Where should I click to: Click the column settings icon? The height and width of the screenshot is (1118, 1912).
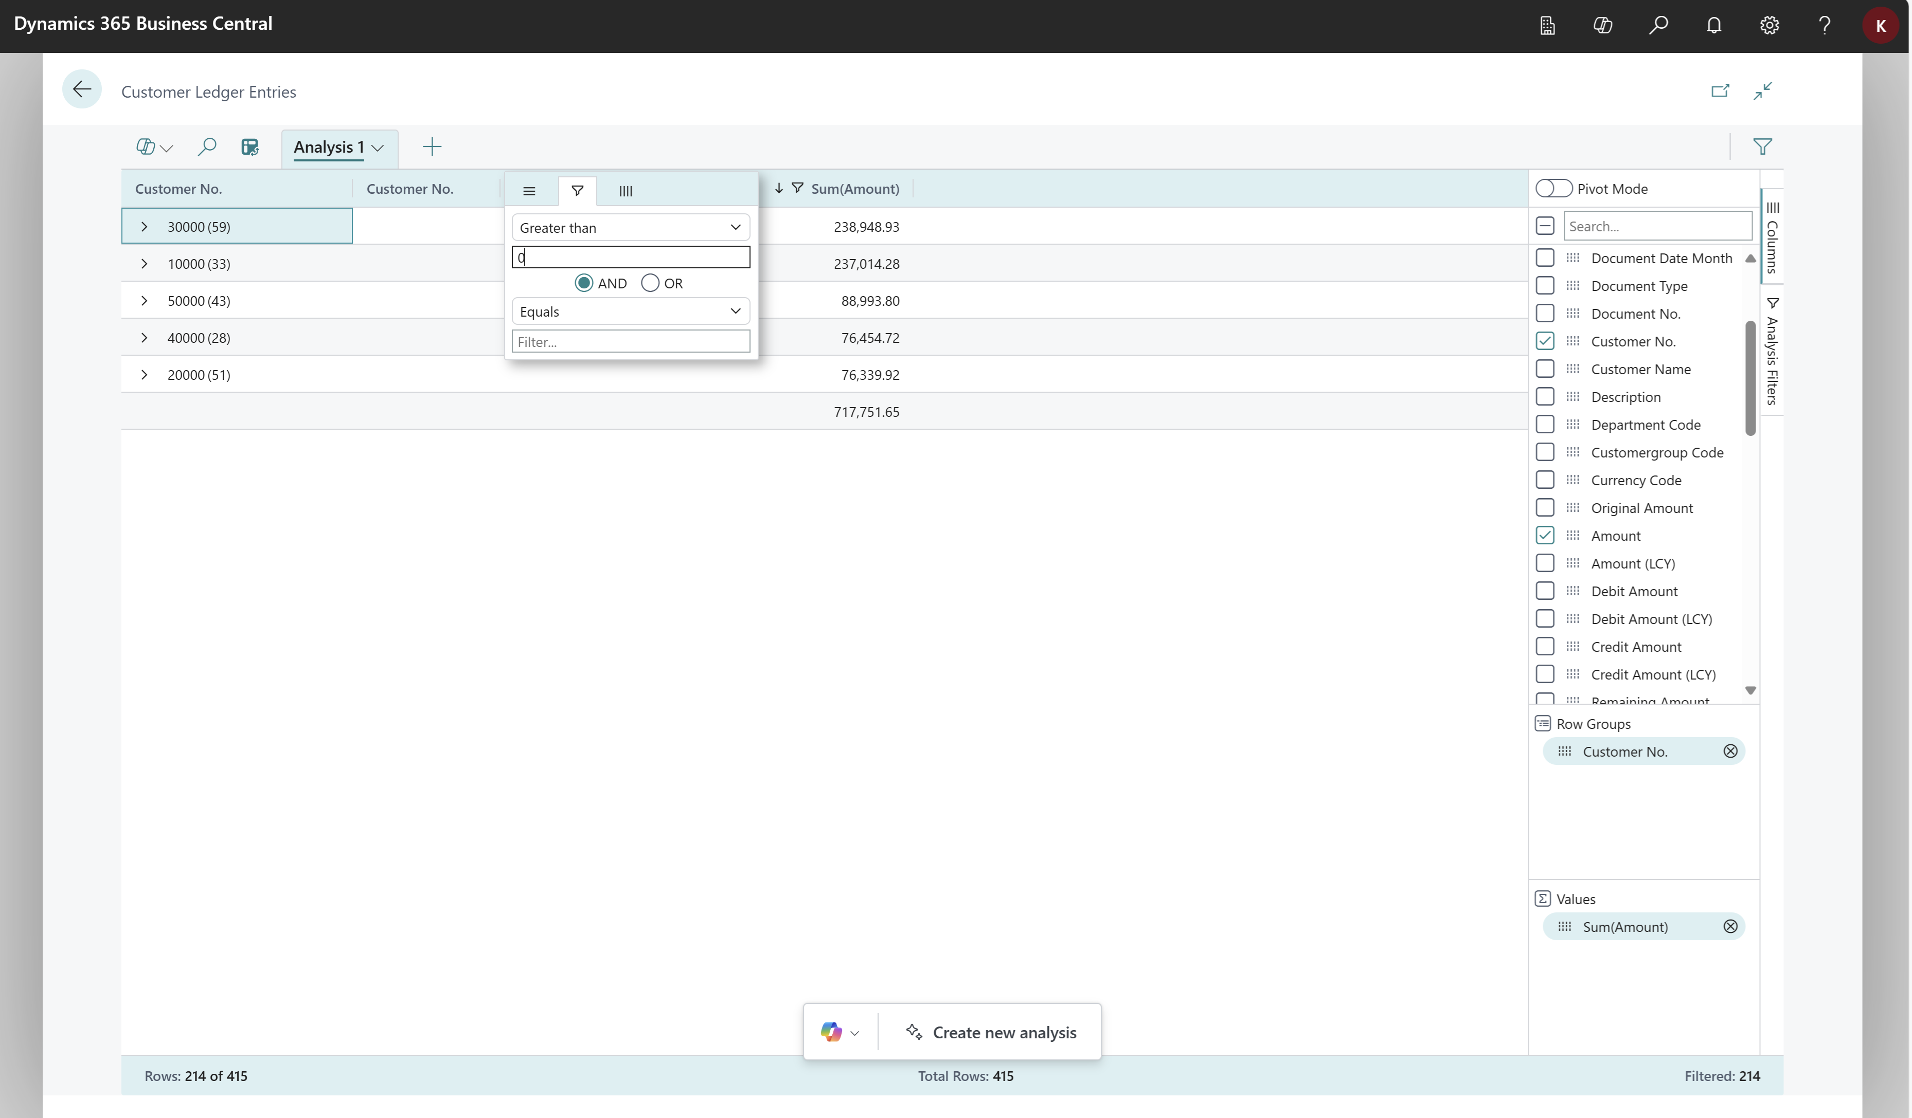(627, 190)
